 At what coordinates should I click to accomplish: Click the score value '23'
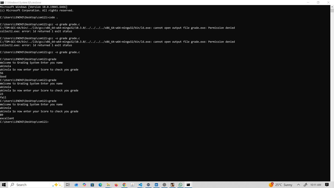pyautogui.click(x=2, y=94)
